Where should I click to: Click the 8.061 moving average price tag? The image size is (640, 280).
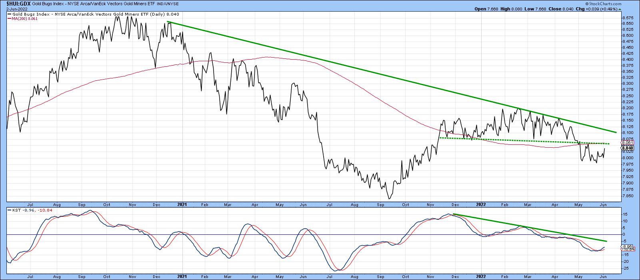626,142
